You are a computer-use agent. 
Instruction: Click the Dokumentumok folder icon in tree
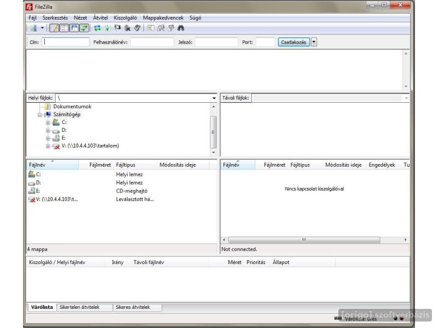pos(48,107)
